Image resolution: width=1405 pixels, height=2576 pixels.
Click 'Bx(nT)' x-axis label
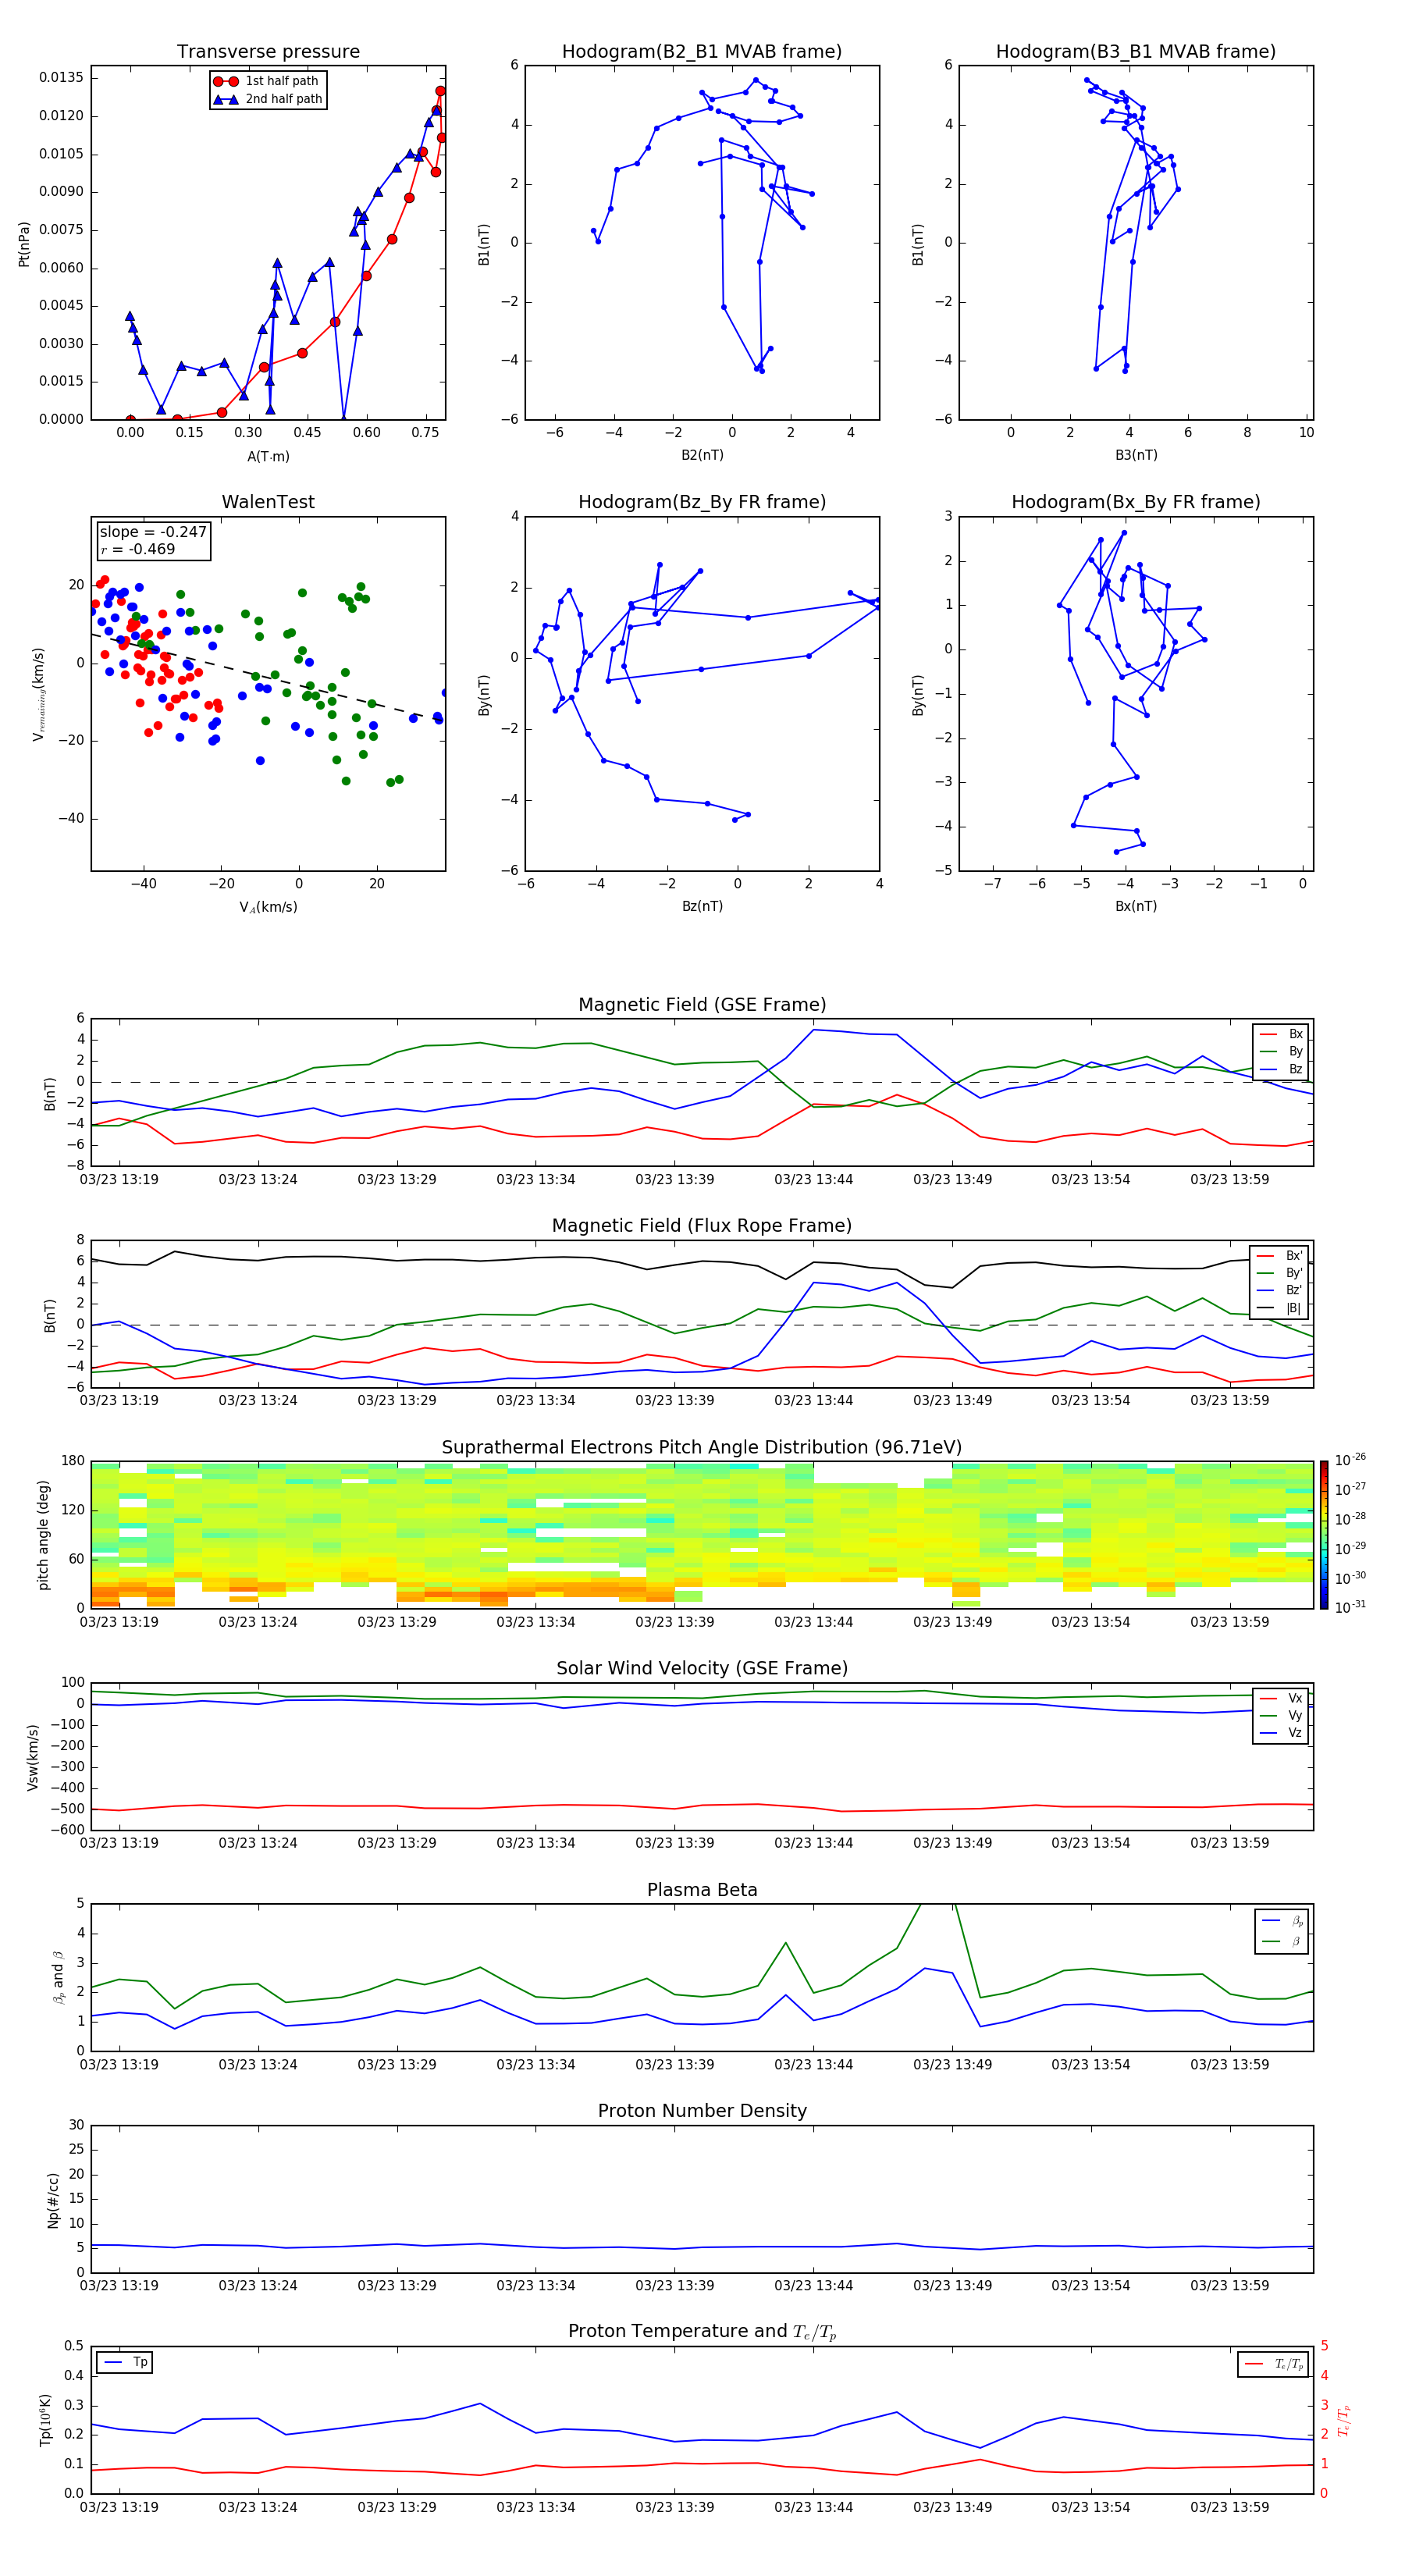pyautogui.click(x=1136, y=906)
